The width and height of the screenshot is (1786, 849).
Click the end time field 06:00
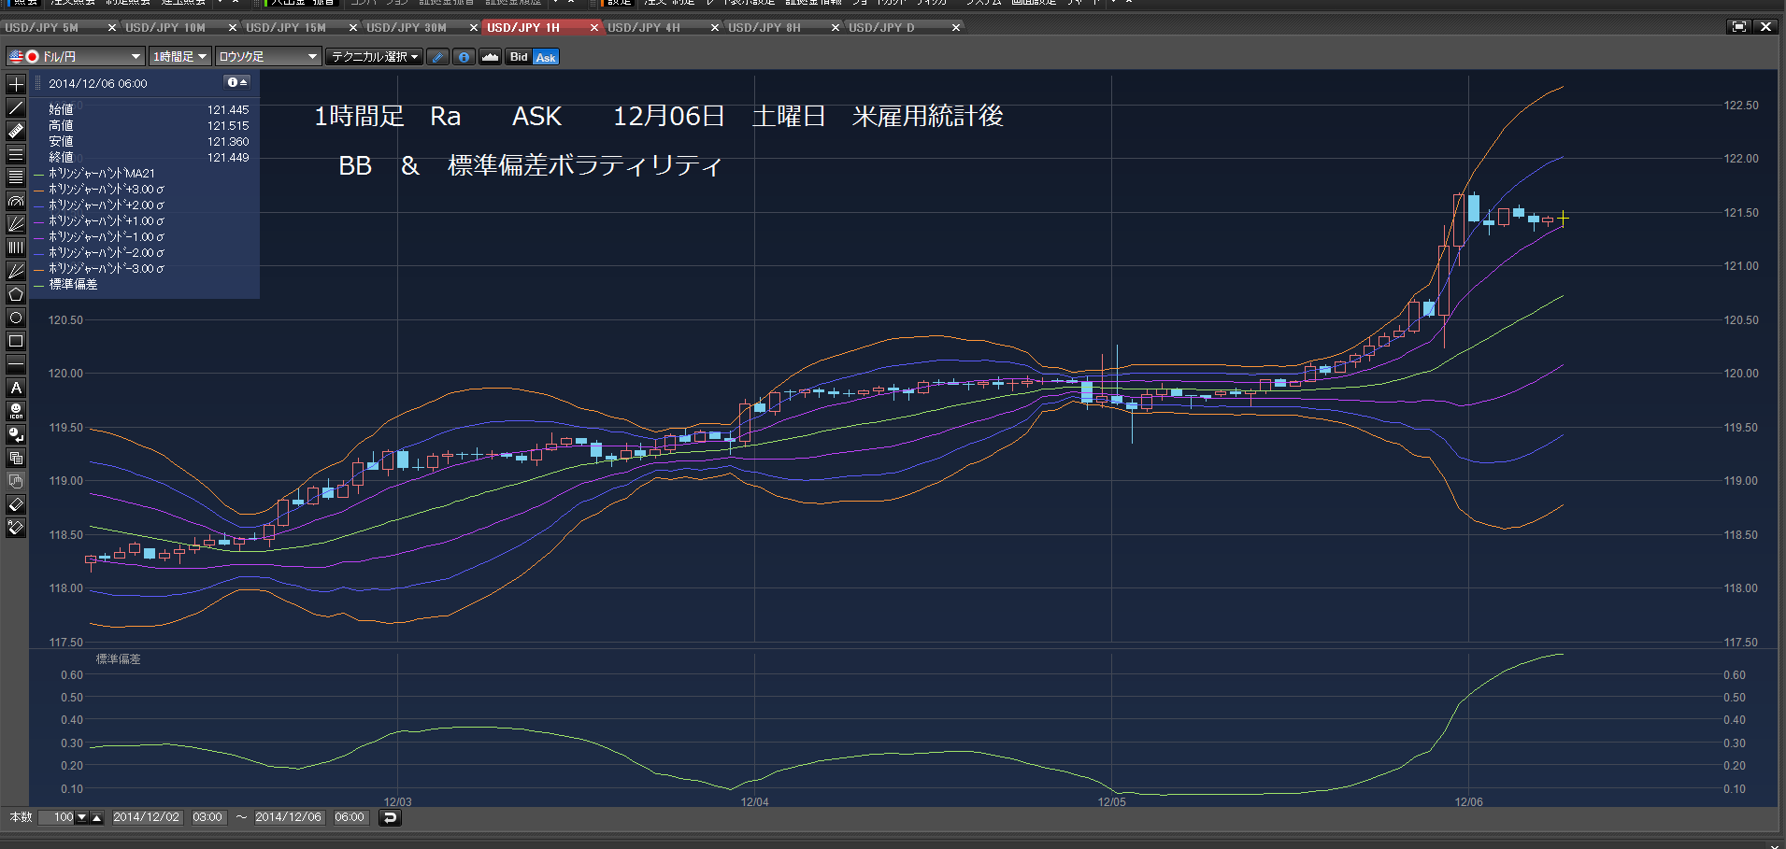(x=350, y=817)
